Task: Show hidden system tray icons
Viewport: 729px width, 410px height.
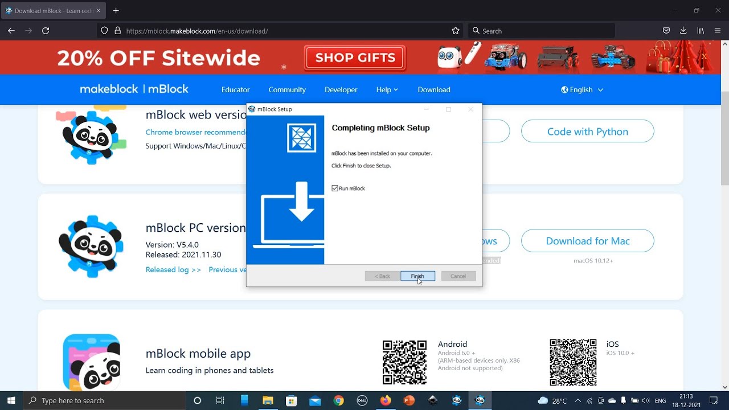Action: click(x=578, y=400)
